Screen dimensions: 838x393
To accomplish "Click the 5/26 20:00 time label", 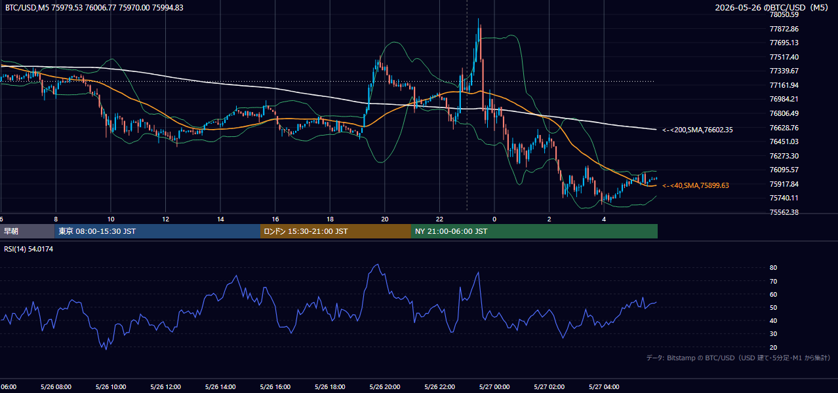I will tap(385, 387).
